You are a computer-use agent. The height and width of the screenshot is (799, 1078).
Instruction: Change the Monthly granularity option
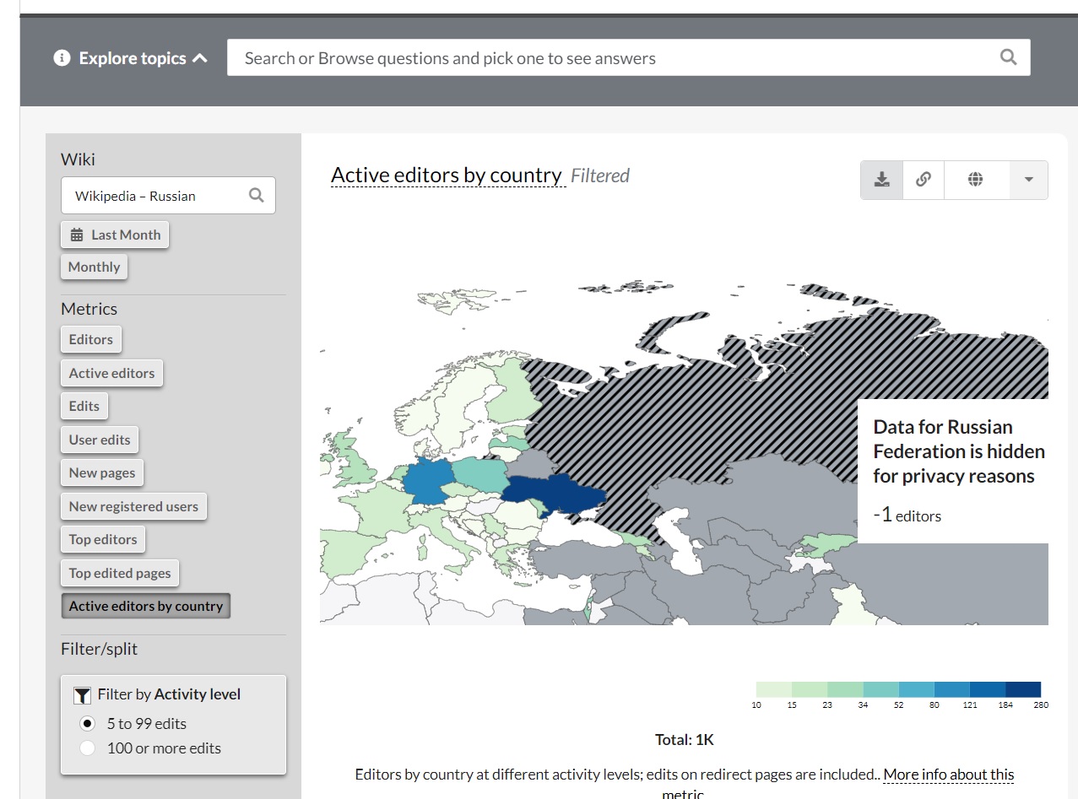(94, 267)
